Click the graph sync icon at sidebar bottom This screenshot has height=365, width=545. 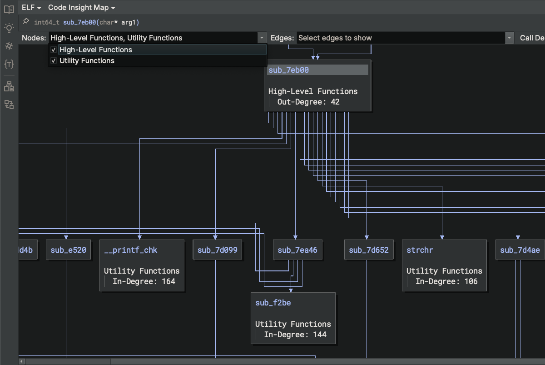coord(9,105)
